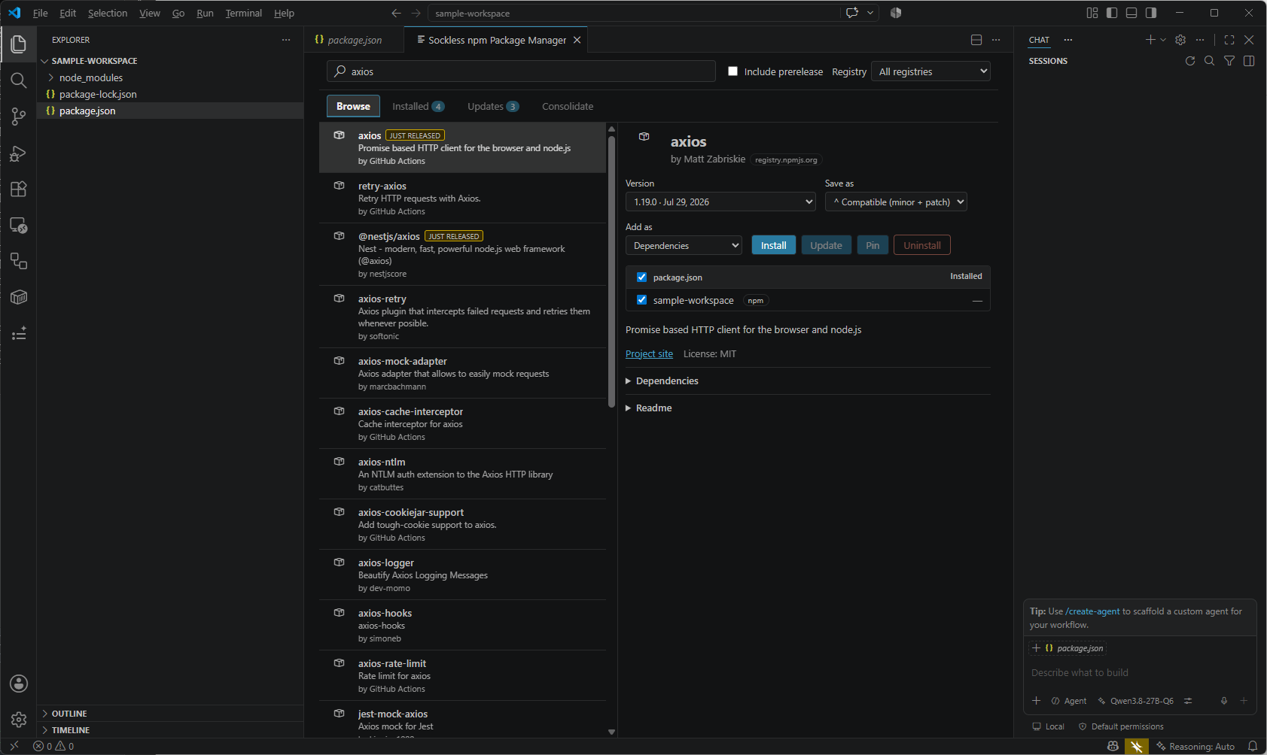Uncheck the package.json project checkbox

click(x=641, y=277)
